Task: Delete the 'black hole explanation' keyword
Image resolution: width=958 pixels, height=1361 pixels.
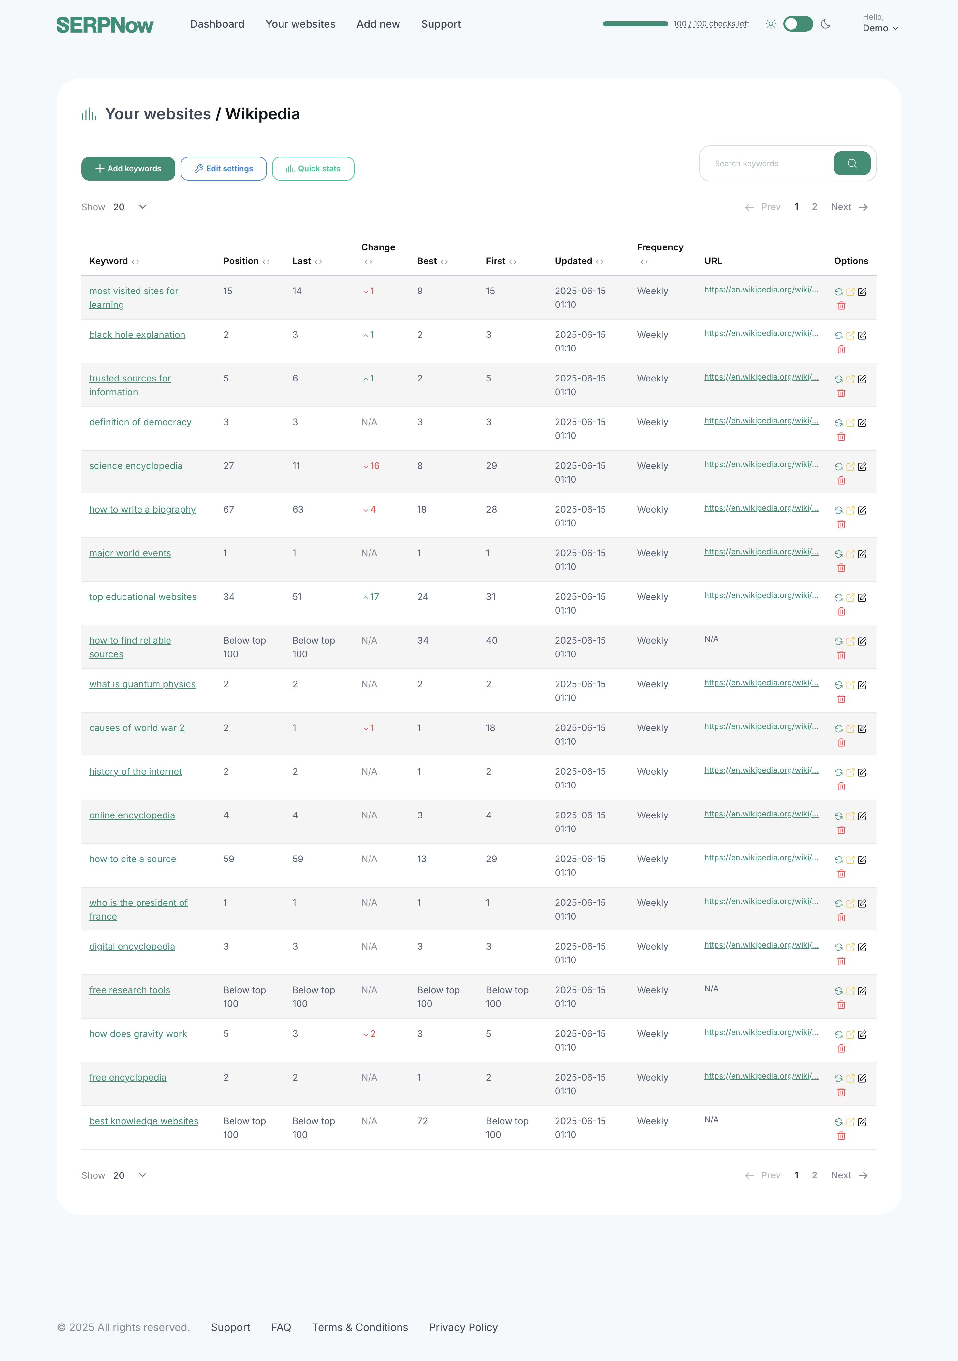Action: point(841,349)
